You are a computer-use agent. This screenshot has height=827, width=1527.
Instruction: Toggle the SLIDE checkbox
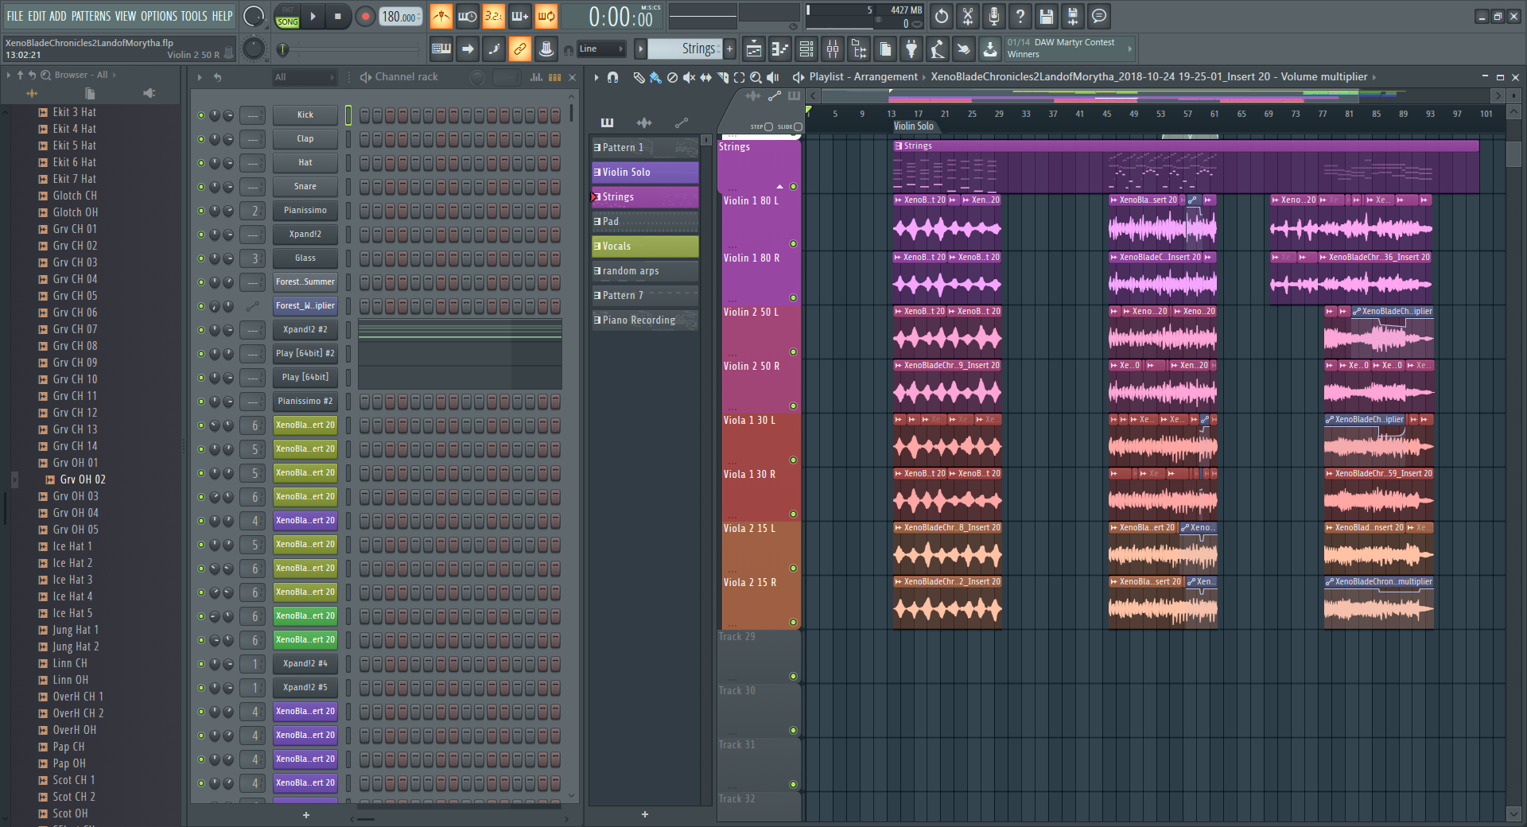798,127
